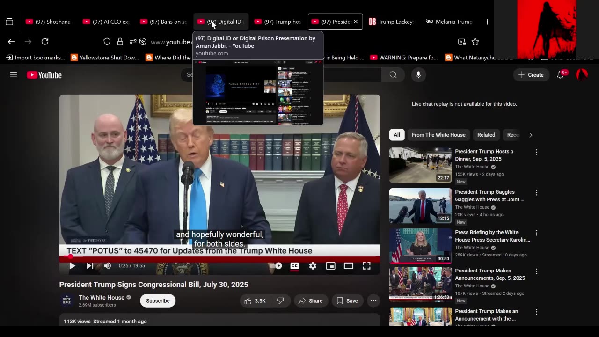Open the Import bookmarks item
The width and height of the screenshot is (599, 337).
pyautogui.click(x=36, y=58)
